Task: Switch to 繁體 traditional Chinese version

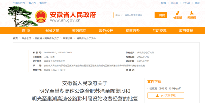Action: point(163,3)
